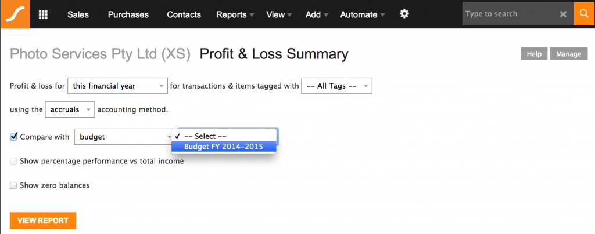Open the Help button
The width and height of the screenshot is (595, 234).
pyautogui.click(x=534, y=54)
